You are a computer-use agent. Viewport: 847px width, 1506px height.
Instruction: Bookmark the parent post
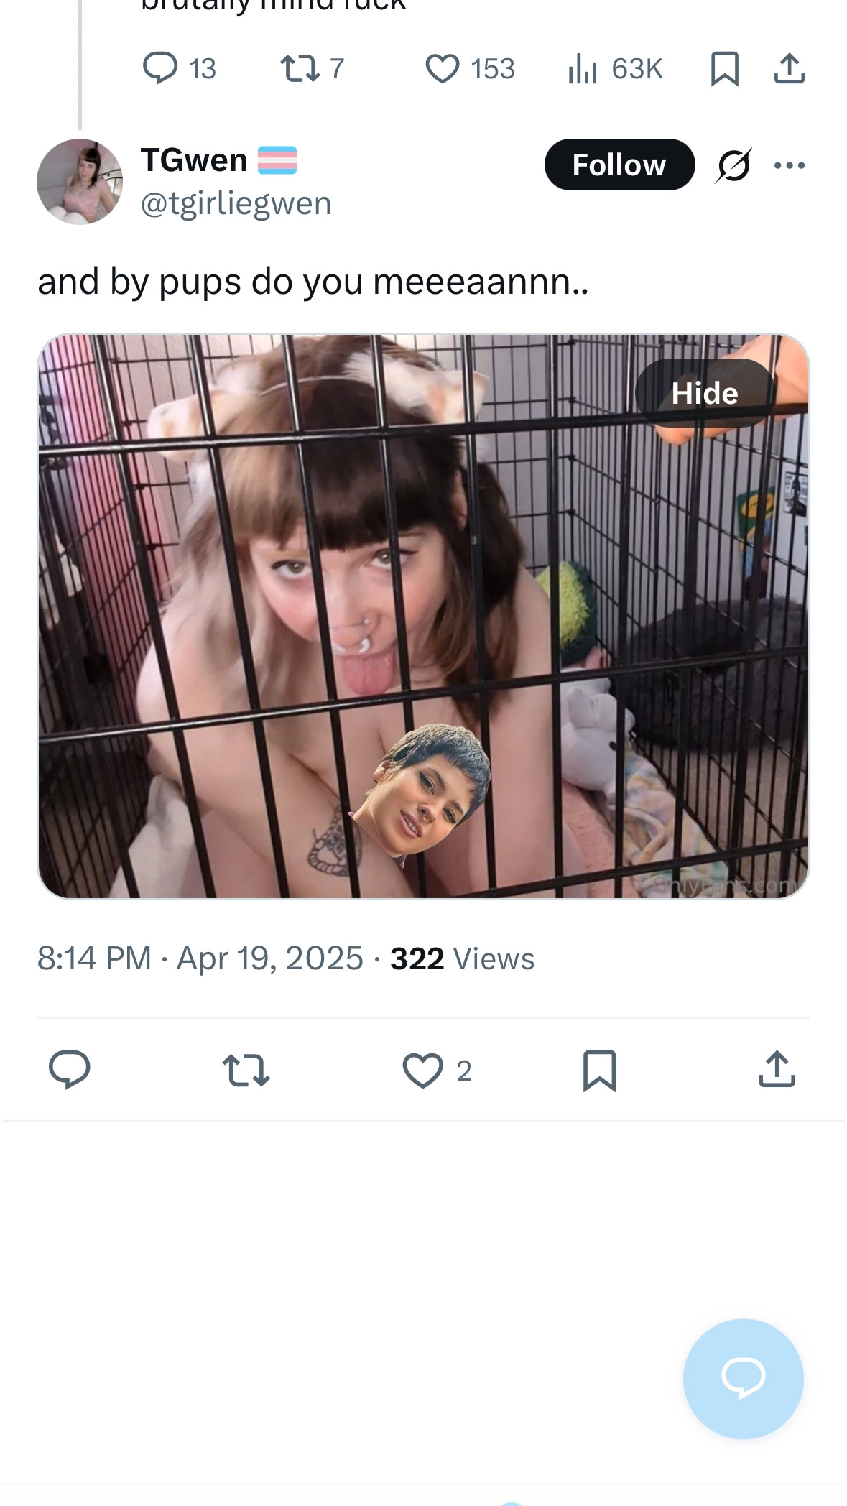[724, 69]
